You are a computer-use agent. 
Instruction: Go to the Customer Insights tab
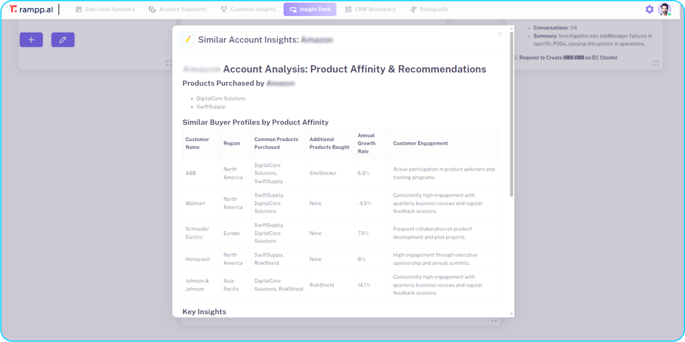(x=248, y=9)
